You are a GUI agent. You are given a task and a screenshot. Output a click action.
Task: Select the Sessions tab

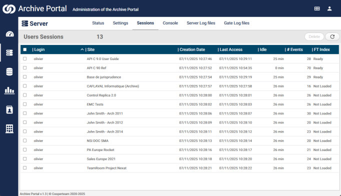click(x=145, y=23)
